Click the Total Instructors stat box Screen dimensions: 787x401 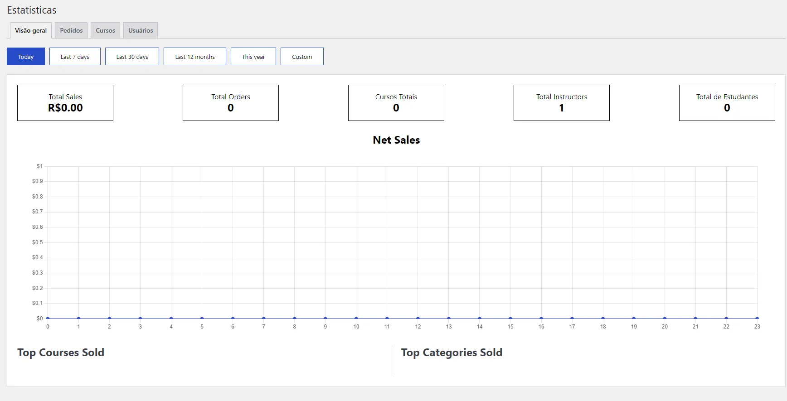click(x=562, y=103)
